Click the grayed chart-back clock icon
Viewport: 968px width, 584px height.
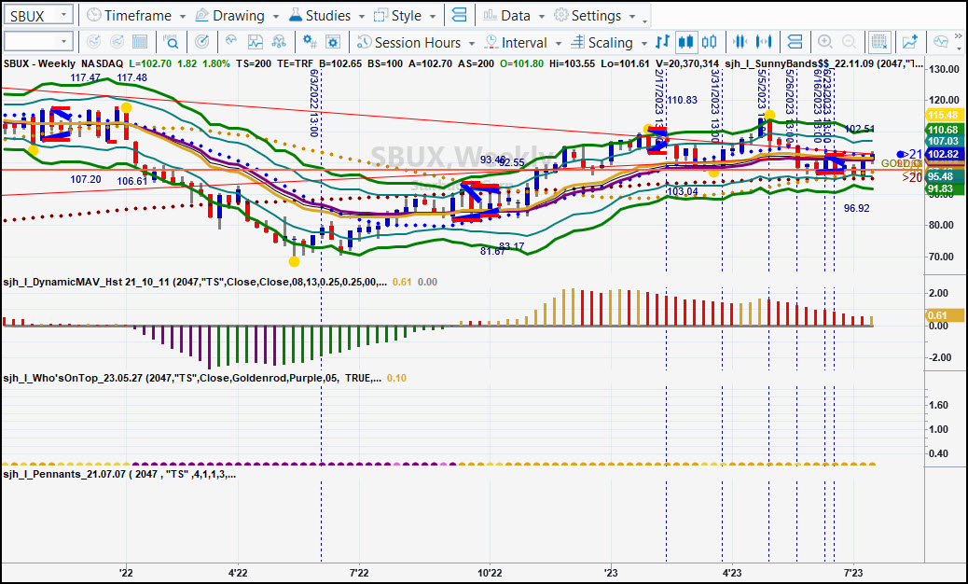coord(93,42)
